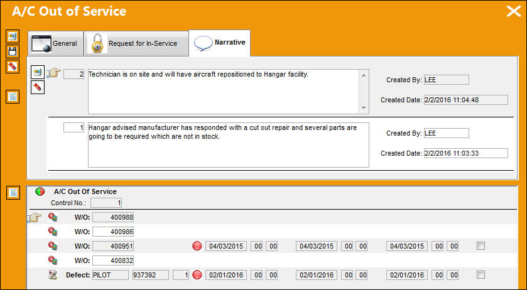The image size is (527, 290).
Task: Click the 'Control No.:' label
Action: pyautogui.click(x=69, y=203)
